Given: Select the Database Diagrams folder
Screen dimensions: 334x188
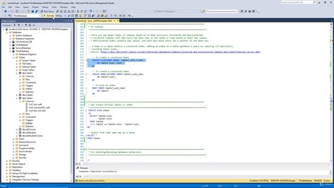Looking at the screenshot, I should (x=28, y=54).
